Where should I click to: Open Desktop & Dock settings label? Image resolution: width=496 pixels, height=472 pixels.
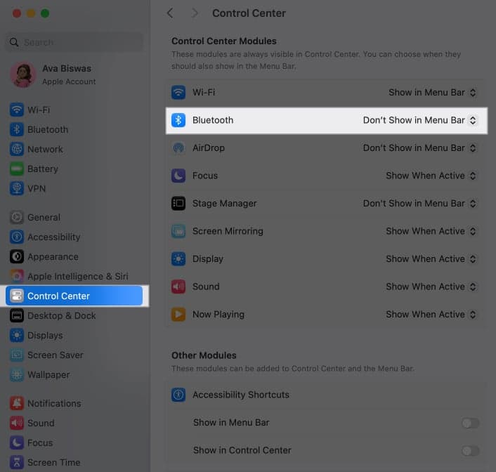[62, 315]
